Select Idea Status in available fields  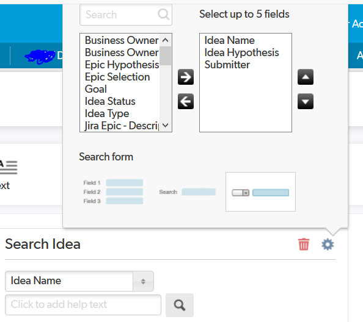[x=110, y=101]
